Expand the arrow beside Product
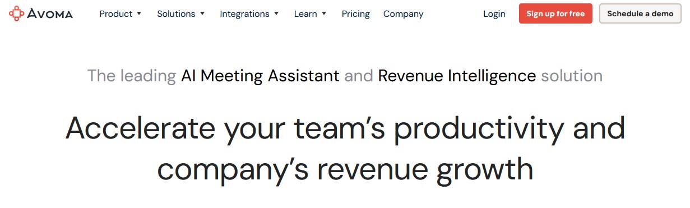The width and height of the screenshot is (690, 208). tap(139, 14)
